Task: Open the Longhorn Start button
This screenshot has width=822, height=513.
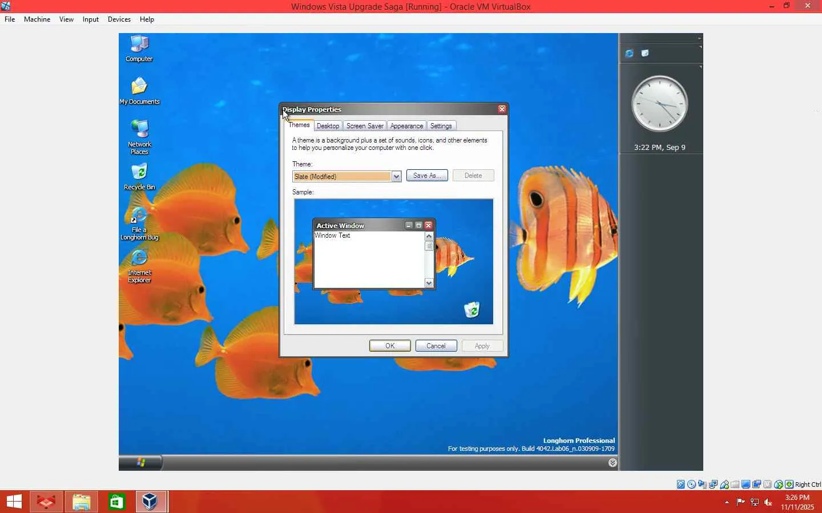Action: point(140,462)
